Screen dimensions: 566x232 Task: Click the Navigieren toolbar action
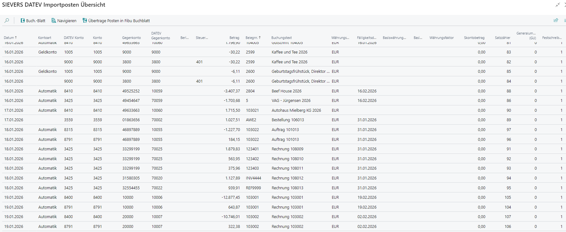pyautogui.click(x=64, y=21)
